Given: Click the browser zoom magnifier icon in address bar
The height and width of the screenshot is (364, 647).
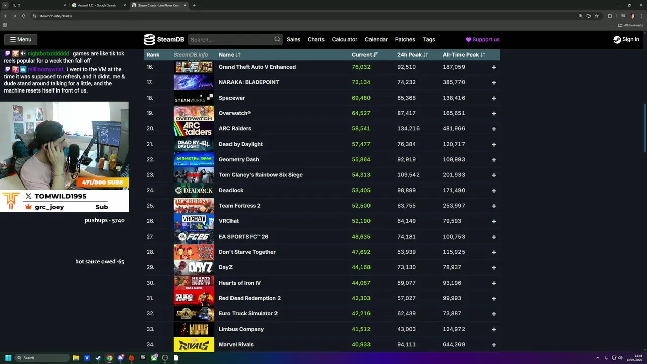Looking at the screenshot, I should pyautogui.click(x=581, y=16).
